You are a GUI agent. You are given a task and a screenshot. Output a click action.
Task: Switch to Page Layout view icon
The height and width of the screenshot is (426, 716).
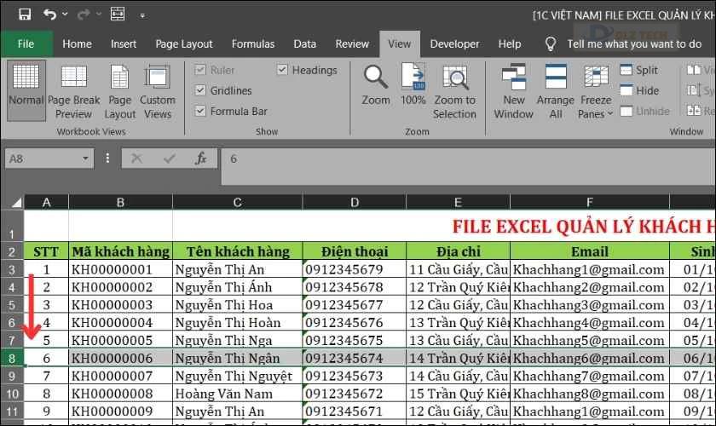click(x=119, y=92)
